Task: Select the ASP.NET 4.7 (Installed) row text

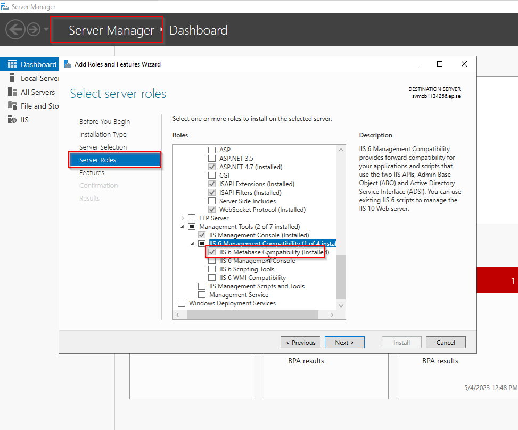Action: pos(251,167)
